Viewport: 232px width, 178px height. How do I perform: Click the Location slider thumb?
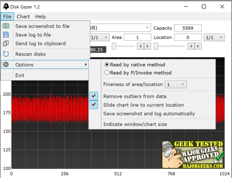tap(156, 46)
